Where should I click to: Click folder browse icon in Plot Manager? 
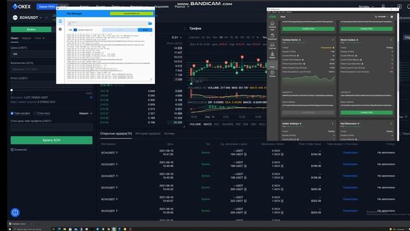point(150,23)
